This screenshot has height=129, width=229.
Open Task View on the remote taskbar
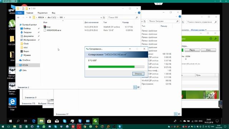(25, 121)
